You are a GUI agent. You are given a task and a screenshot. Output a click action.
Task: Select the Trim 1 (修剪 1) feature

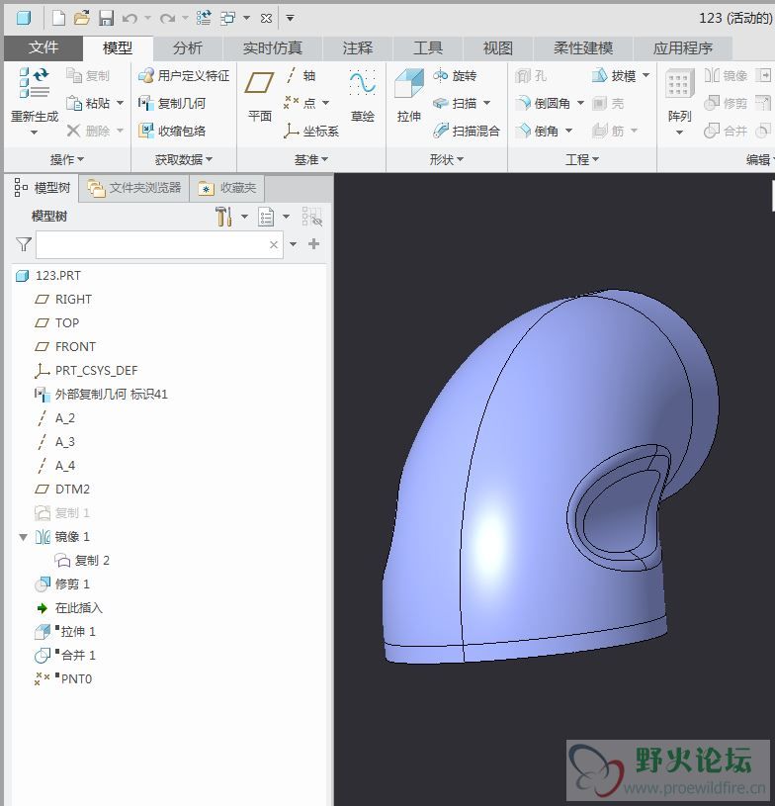(62, 583)
